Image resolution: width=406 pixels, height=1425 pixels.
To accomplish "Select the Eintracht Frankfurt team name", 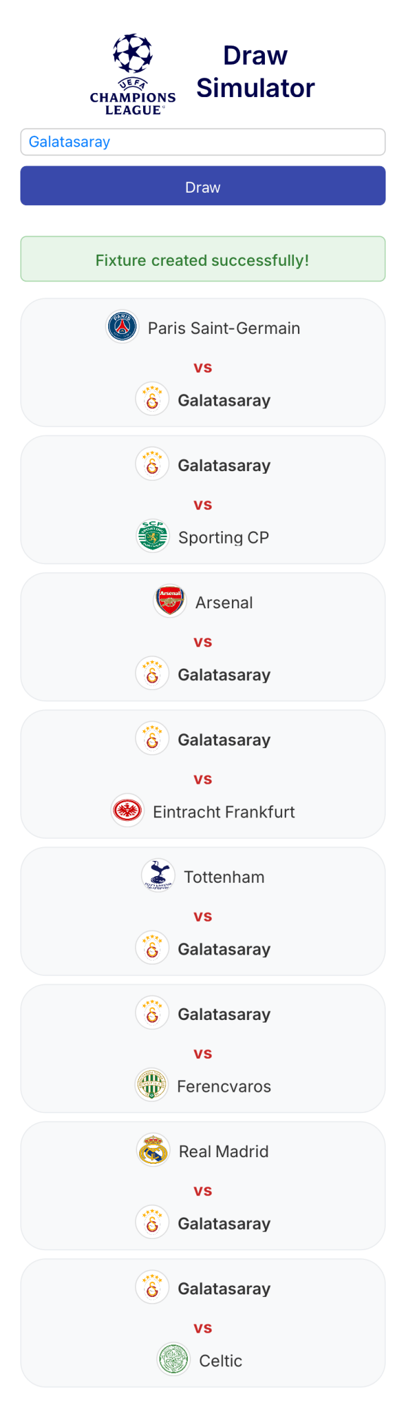I will (224, 811).
